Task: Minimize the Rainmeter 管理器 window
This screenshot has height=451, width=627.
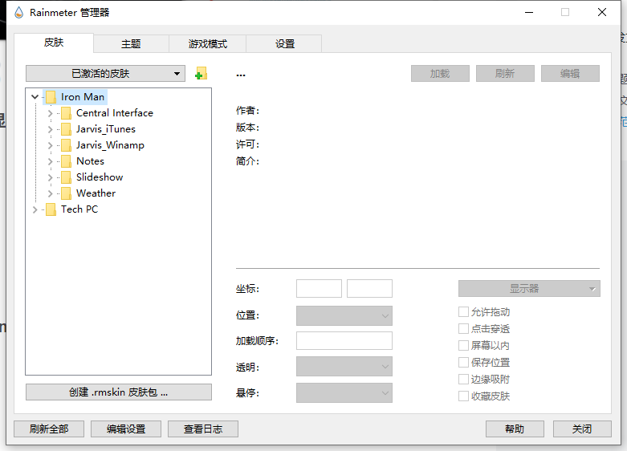Action: (529, 12)
